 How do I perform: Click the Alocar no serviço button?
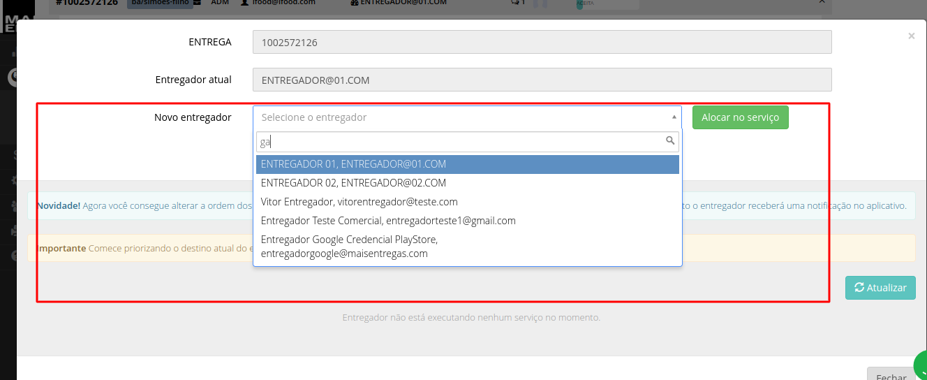click(x=740, y=117)
